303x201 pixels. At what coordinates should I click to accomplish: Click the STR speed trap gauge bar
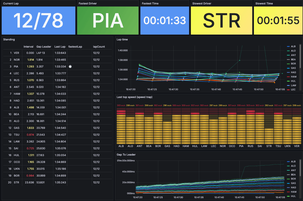269,126
